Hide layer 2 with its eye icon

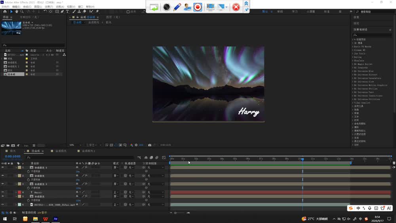(2, 175)
